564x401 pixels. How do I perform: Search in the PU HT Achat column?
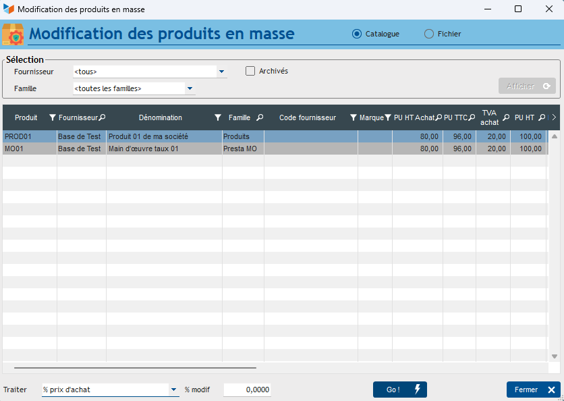439,117
